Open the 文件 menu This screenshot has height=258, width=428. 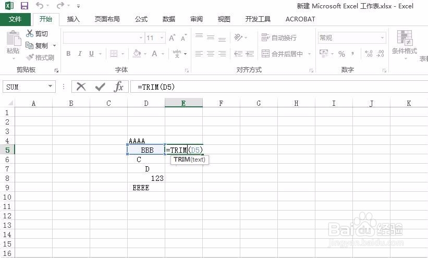[x=15, y=19]
